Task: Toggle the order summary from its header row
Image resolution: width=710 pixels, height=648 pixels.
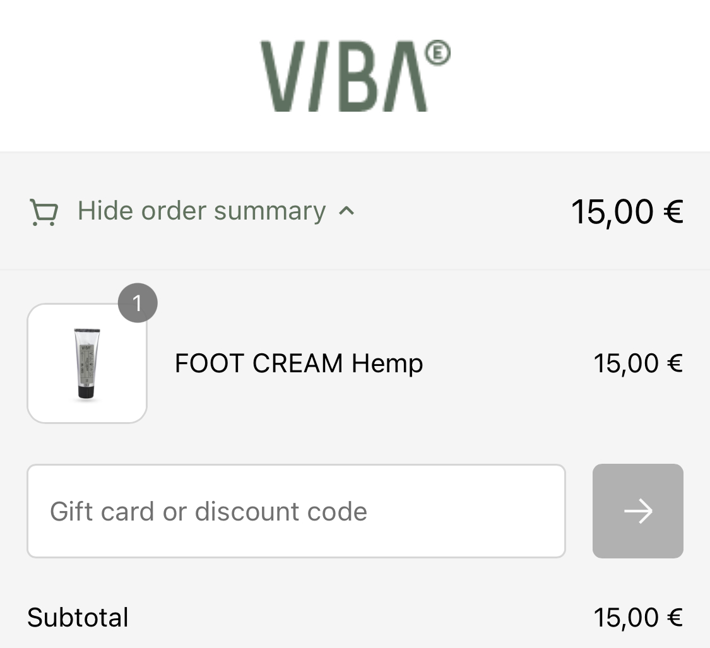Action: pos(355,211)
